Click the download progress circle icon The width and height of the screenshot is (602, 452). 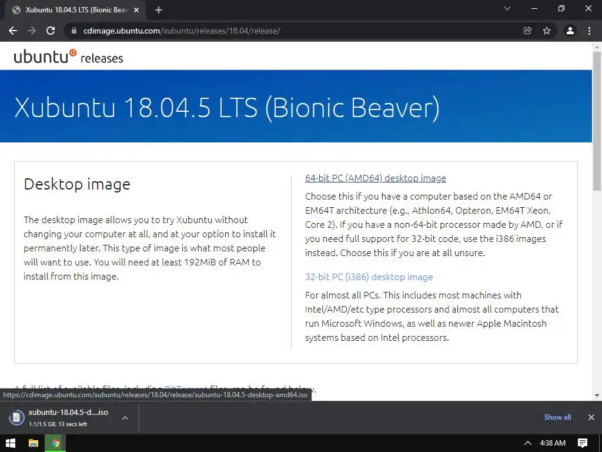pyautogui.click(x=16, y=417)
